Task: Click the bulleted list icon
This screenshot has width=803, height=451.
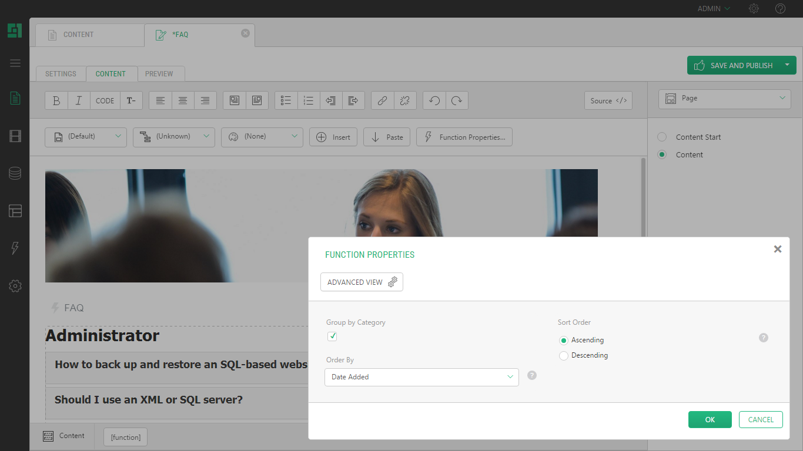Action: (x=286, y=100)
